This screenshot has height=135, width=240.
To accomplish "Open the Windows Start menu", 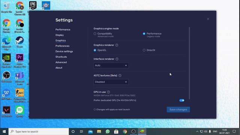I will [x=4, y=132].
